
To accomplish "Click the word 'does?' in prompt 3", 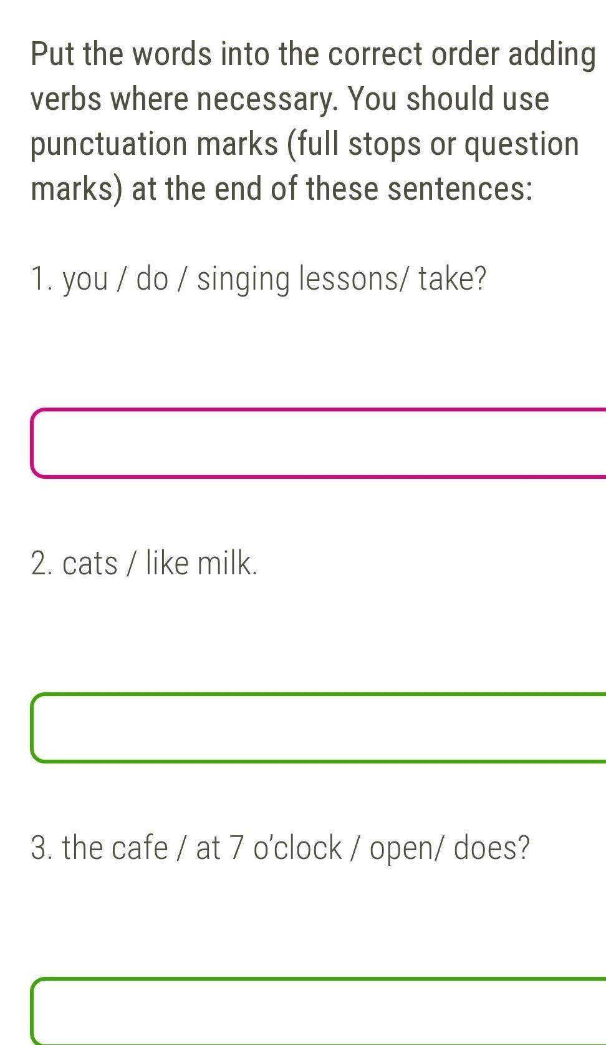I will [492, 848].
